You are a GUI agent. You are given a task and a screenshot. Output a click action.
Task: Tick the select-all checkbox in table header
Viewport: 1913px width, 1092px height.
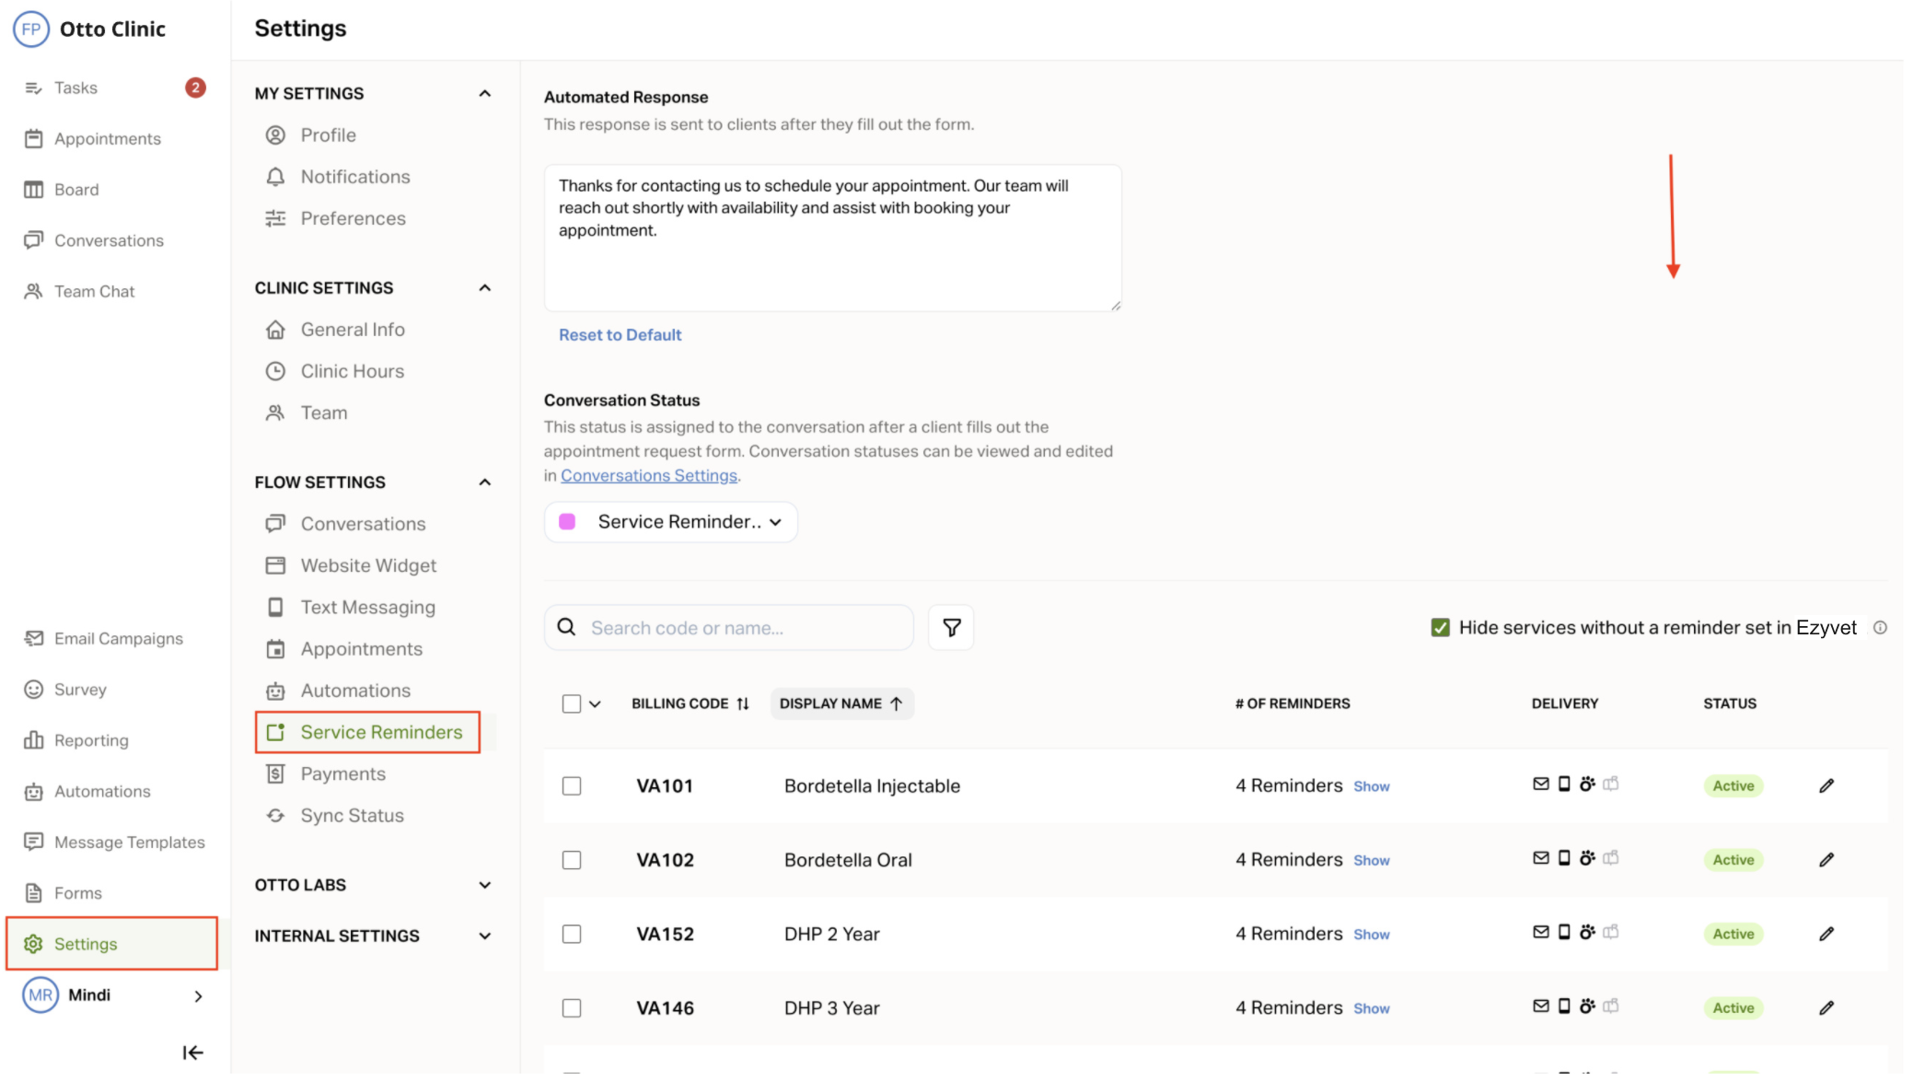point(572,703)
